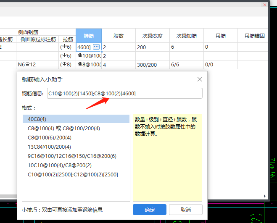The height and width of the screenshot is (223, 277).
Task: Click the 吊筋 column header
Action: [x=221, y=36]
